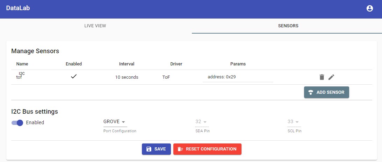The width and height of the screenshot is (382, 162).
Task: Open the GROVE Port Configuration dropdown
Action: (115, 122)
